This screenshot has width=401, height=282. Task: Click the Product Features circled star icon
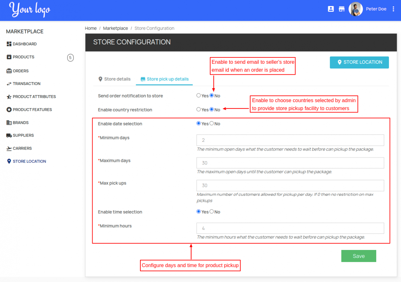point(9,109)
